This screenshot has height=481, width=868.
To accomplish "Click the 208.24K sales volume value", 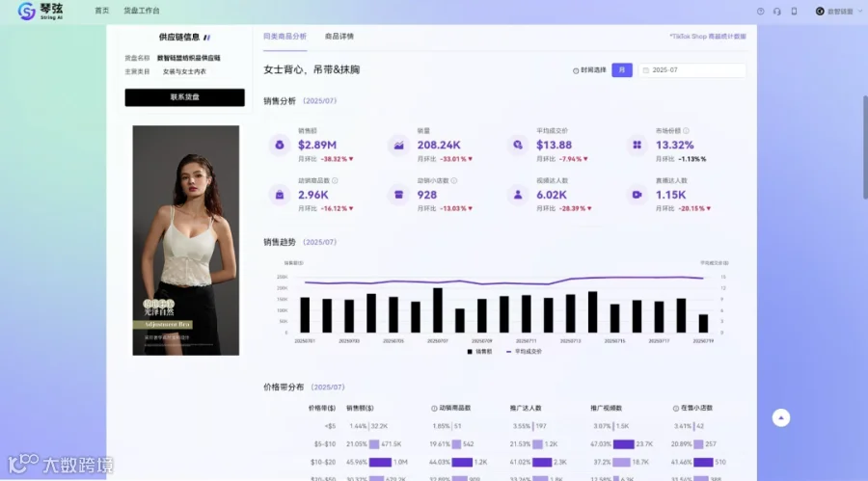I will coord(439,145).
